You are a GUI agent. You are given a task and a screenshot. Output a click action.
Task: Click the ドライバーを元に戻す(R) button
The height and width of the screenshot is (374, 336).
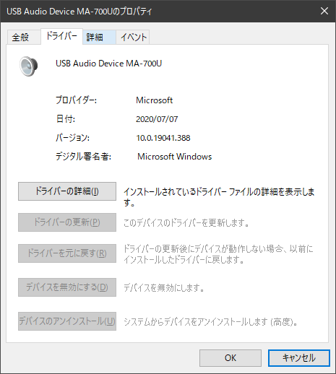(67, 253)
